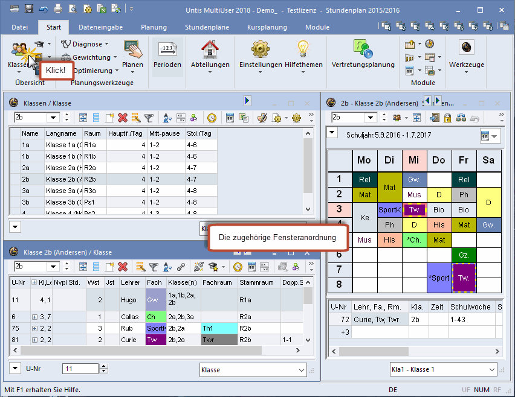Click filter funnel in Klassen window toolbar

click(149, 118)
